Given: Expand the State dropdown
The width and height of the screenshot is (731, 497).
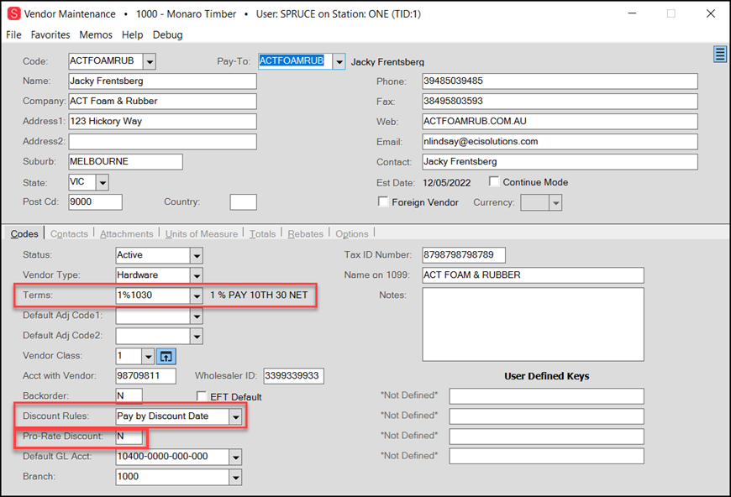Looking at the screenshot, I should [103, 182].
